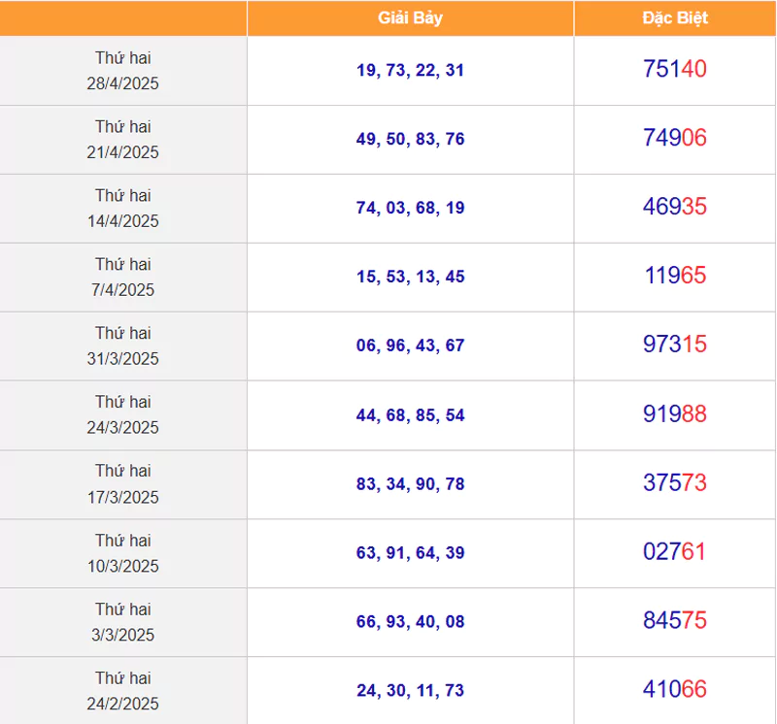
Task: Select the date cell 28/4/2025
Action: pyautogui.click(x=123, y=70)
